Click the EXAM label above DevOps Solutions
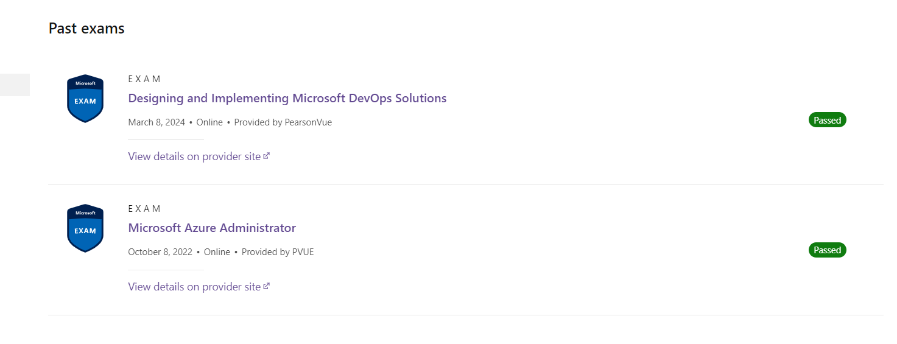The width and height of the screenshot is (897, 344). tap(144, 79)
